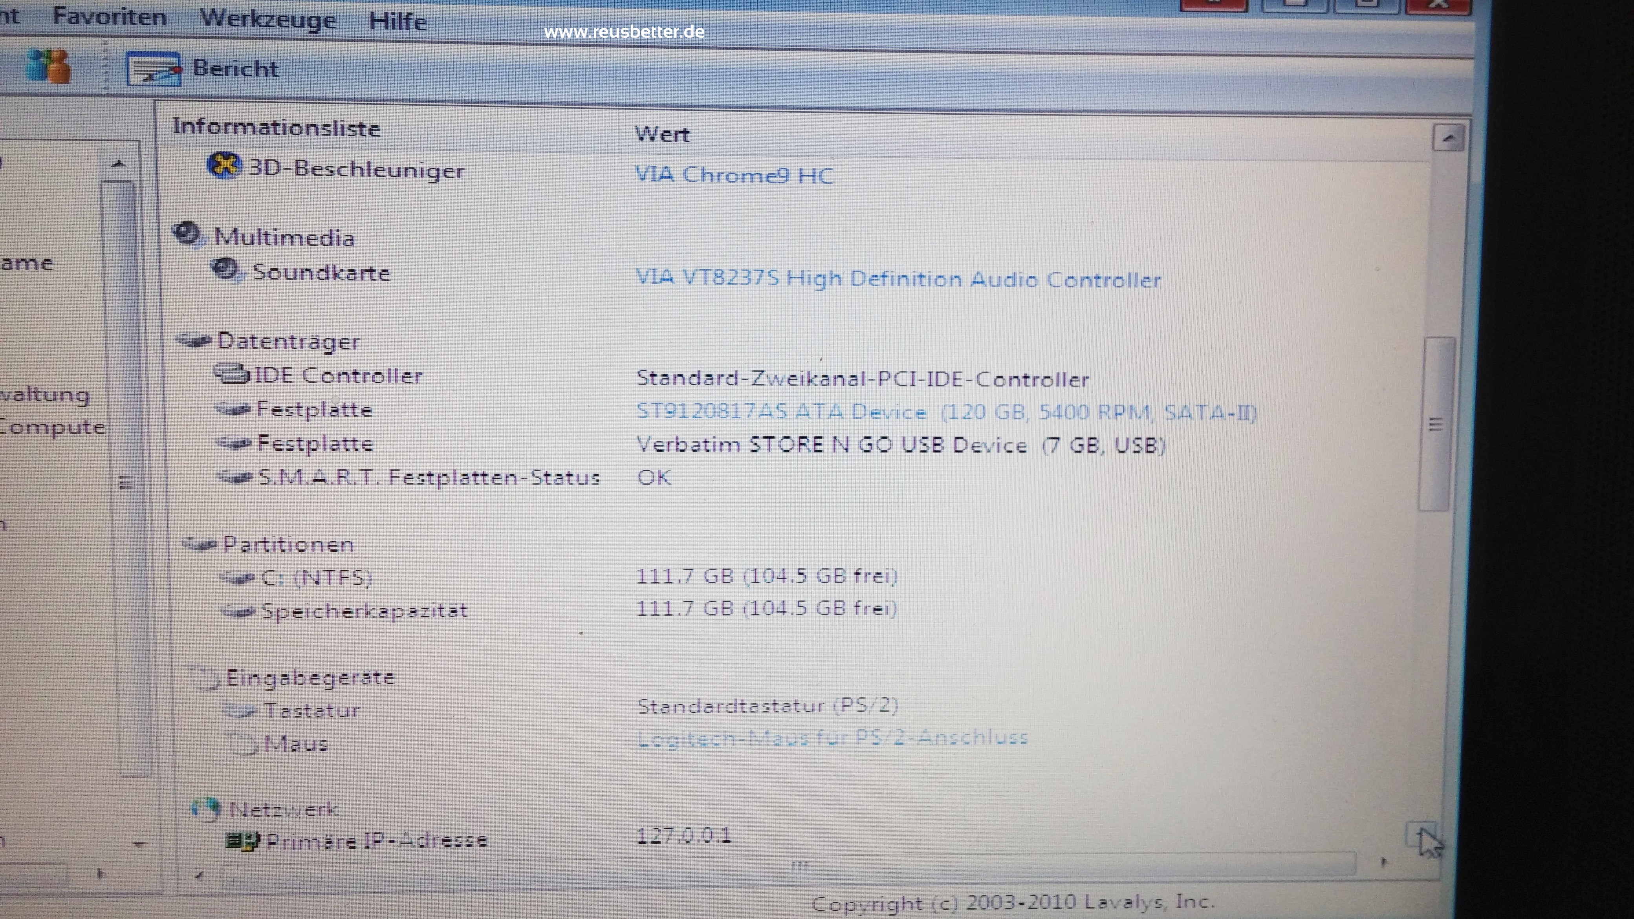Image resolution: width=1634 pixels, height=919 pixels.
Task: Click the Bericht toolbar label
Action: pyautogui.click(x=235, y=68)
